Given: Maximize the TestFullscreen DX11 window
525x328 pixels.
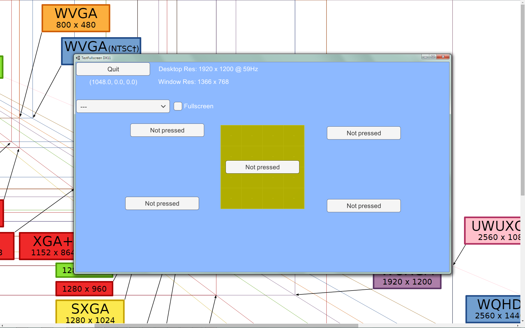Looking at the screenshot, I should pos(433,57).
